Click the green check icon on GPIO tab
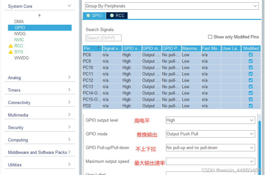 coord(89,15)
